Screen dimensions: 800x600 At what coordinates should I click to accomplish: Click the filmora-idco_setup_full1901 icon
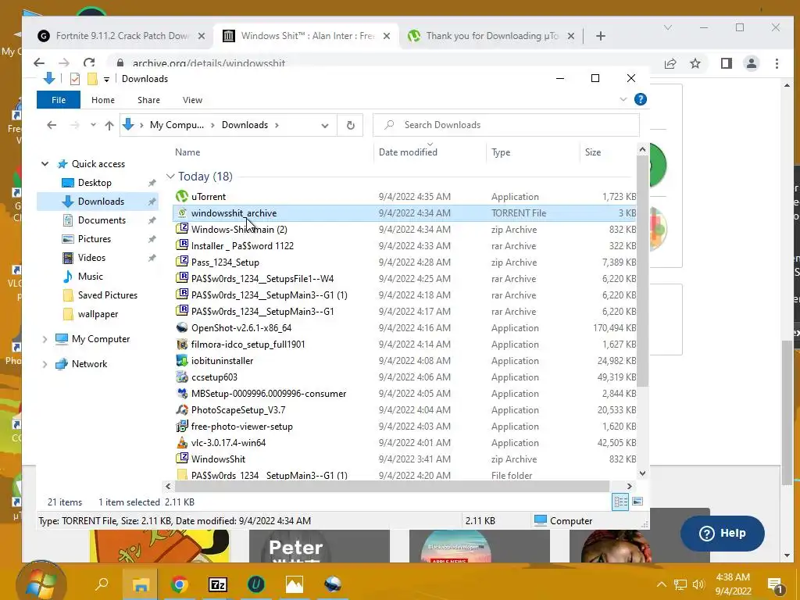(182, 345)
